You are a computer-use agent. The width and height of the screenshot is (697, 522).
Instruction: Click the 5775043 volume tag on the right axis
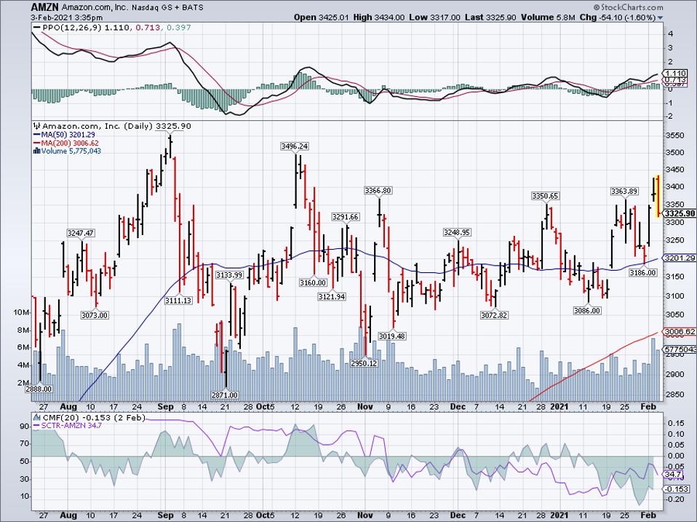pos(680,349)
